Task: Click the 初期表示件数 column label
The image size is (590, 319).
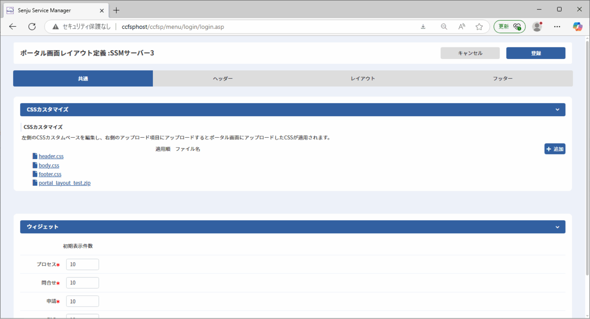Action: [78, 246]
